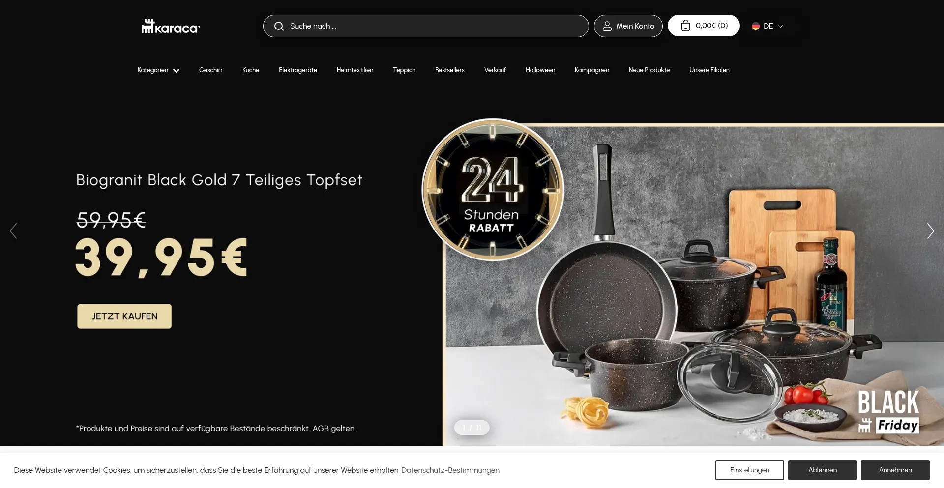Select Halloween in the navigation bar
This screenshot has height=488, width=944.
click(x=540, y=70)
